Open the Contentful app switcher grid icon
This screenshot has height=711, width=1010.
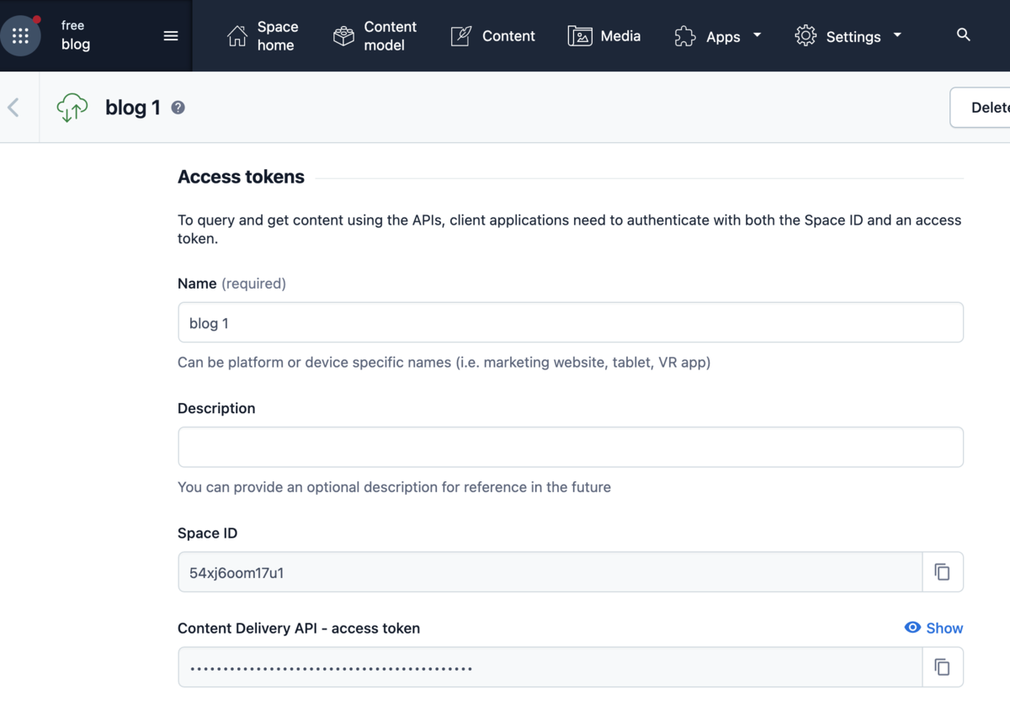(x=20, y=35)
